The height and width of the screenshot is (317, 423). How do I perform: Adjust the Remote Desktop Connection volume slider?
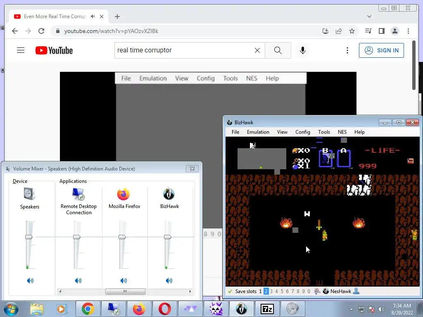(76, 237)
